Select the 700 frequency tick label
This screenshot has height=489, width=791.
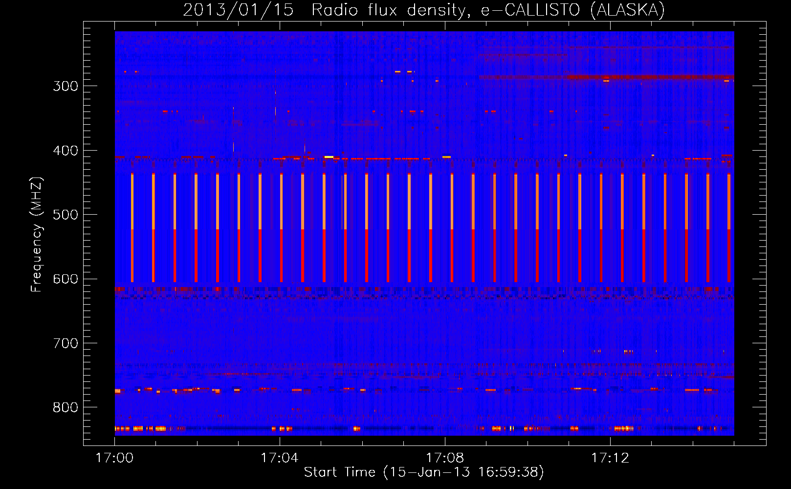66,343
